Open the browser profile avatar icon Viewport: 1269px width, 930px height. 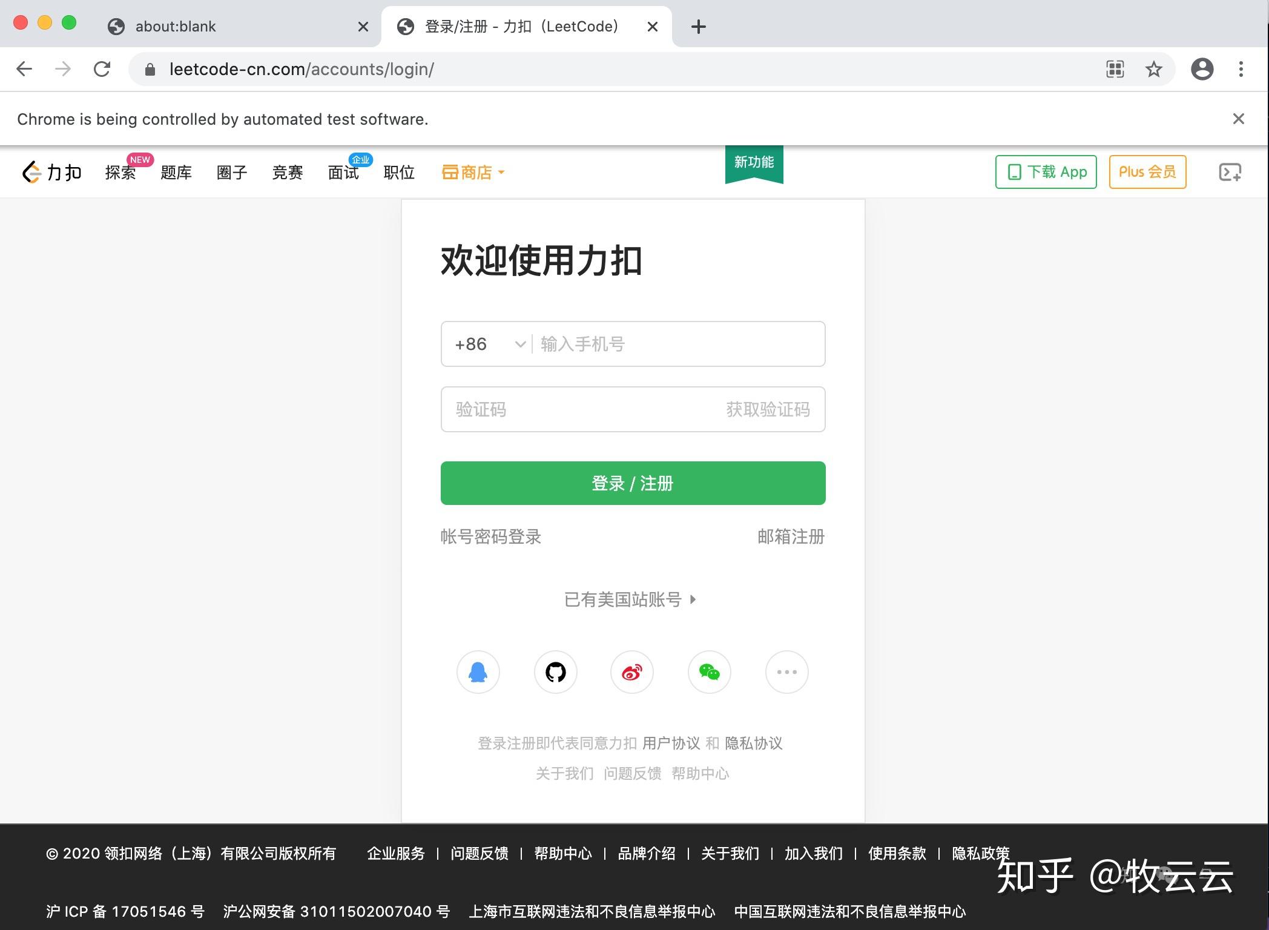pyautogui.click(x=1202, y=69)
